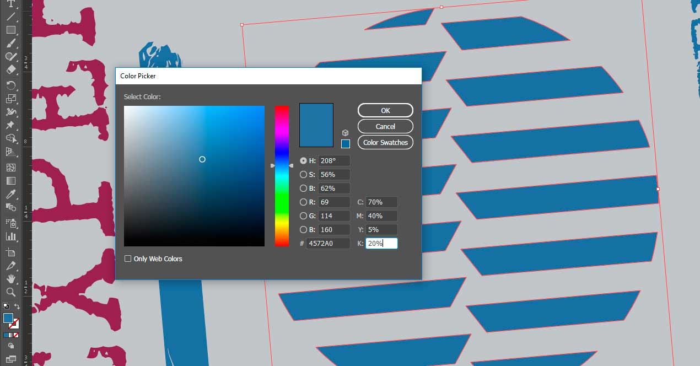Viewport: 700px width, 366px height.
Task: Select the Paintbrush tool
Action: [10, 44]
